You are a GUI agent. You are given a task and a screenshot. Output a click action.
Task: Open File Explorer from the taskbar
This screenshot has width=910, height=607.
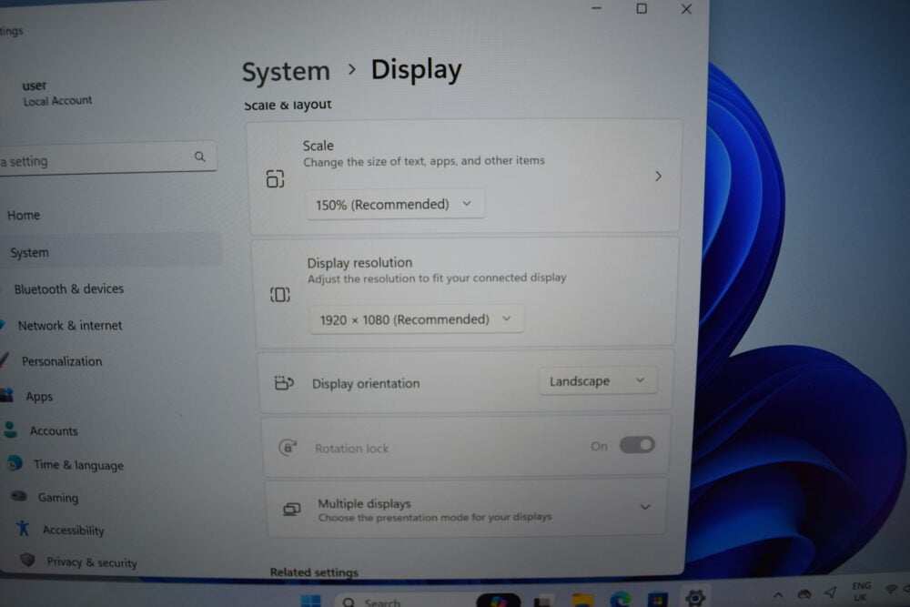coord(582,601)
